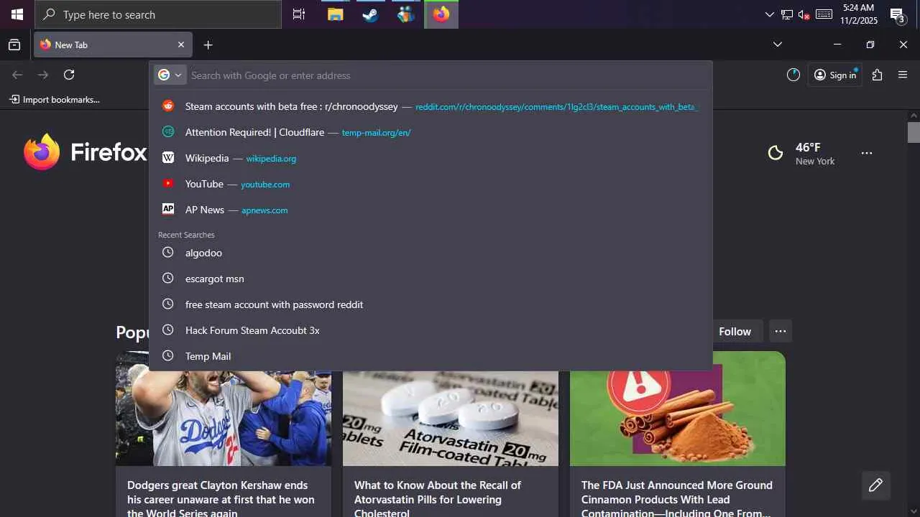Close the New Tab tab
The height and width of the screenshot is (517, 920).
coord(181,45)
